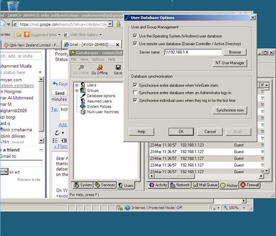
Task: Switch to Qbik New Zealand Limited browser tab
Action: [x=32, y=45]
